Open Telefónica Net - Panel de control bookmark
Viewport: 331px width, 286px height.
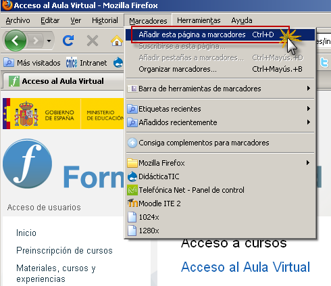[x=220, y=190]
